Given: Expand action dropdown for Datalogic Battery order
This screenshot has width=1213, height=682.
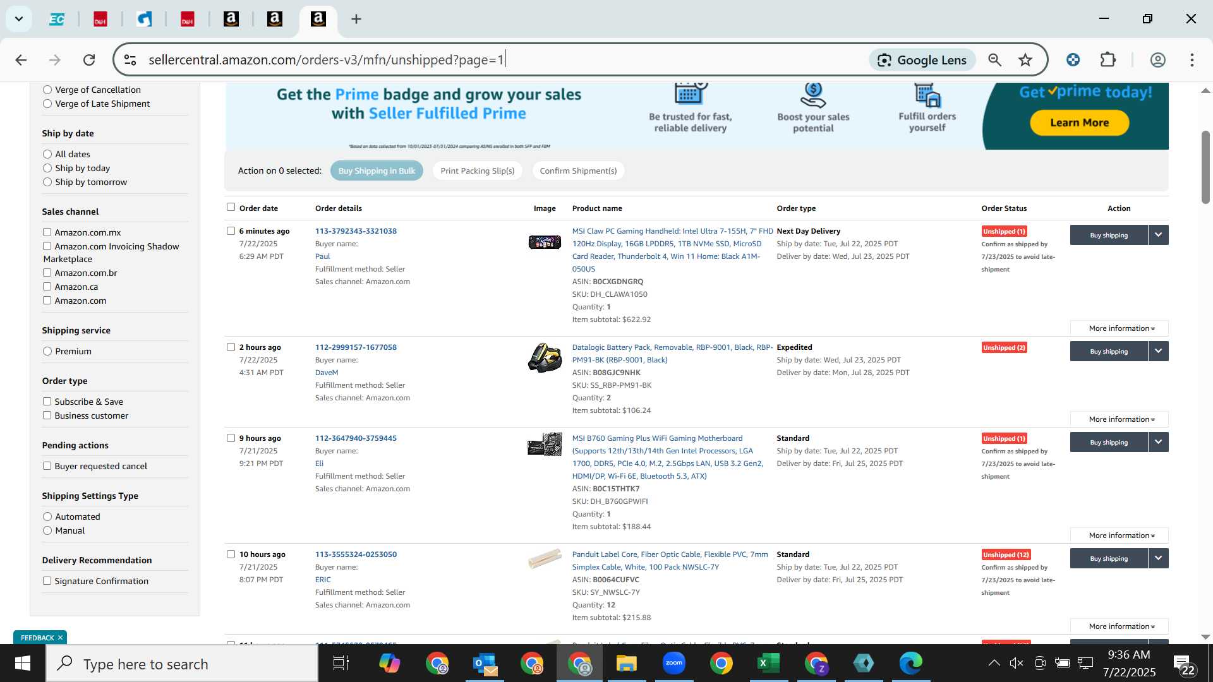Looking at the screenshot, I should (1158, 351).
